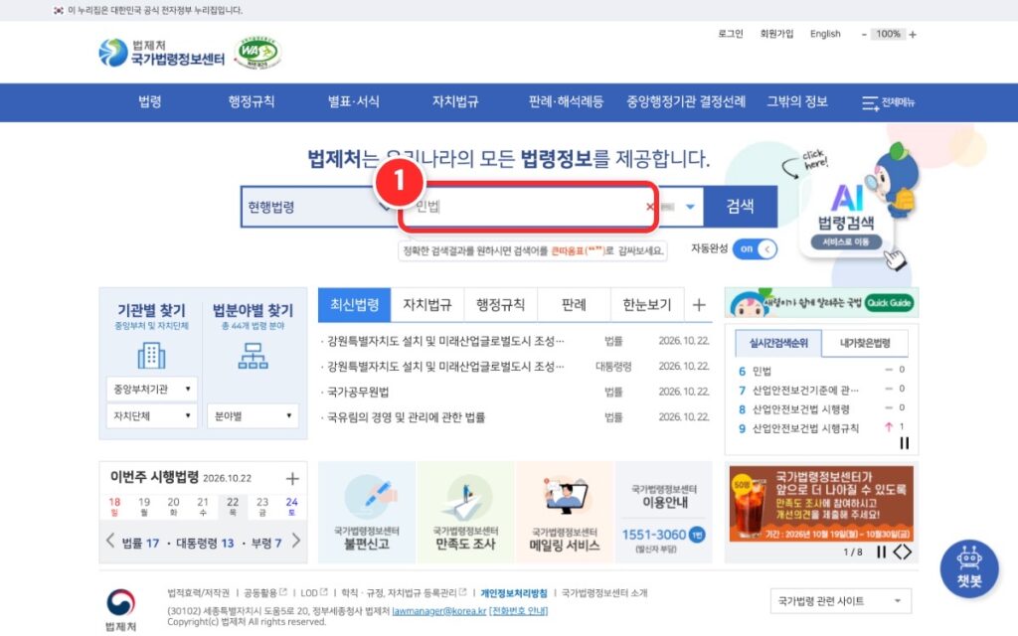Image resolution: width=1018 pixels, height=636 pixels.
Task: Pause the 실시간검색순위 ticker
Action: coord(904,442)
